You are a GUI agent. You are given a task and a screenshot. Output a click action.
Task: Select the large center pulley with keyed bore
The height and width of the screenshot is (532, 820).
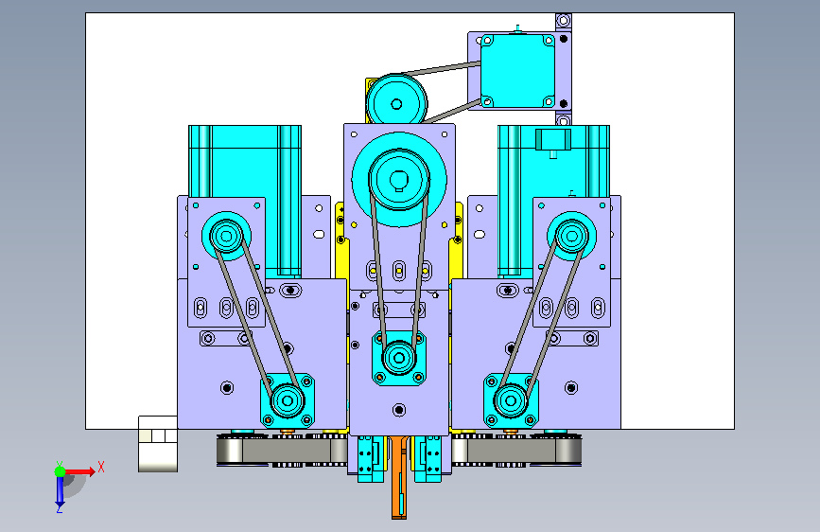399,179
